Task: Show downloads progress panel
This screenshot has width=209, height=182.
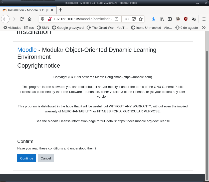Action: [x=154, y=19]
